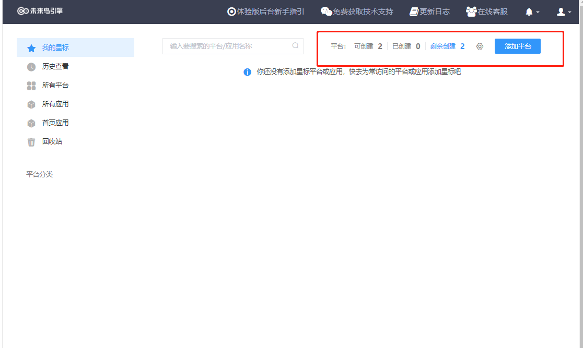
Task: Click the WeChat icon for technical support
Action: click(x=326, y=12)
